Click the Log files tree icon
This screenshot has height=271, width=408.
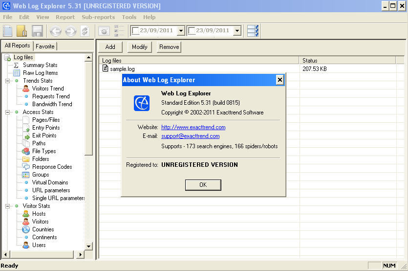[7, 57]
